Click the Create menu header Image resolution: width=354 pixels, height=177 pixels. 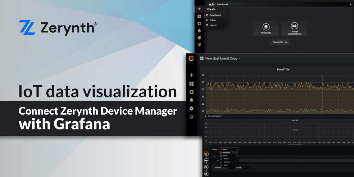click(211, 9)
